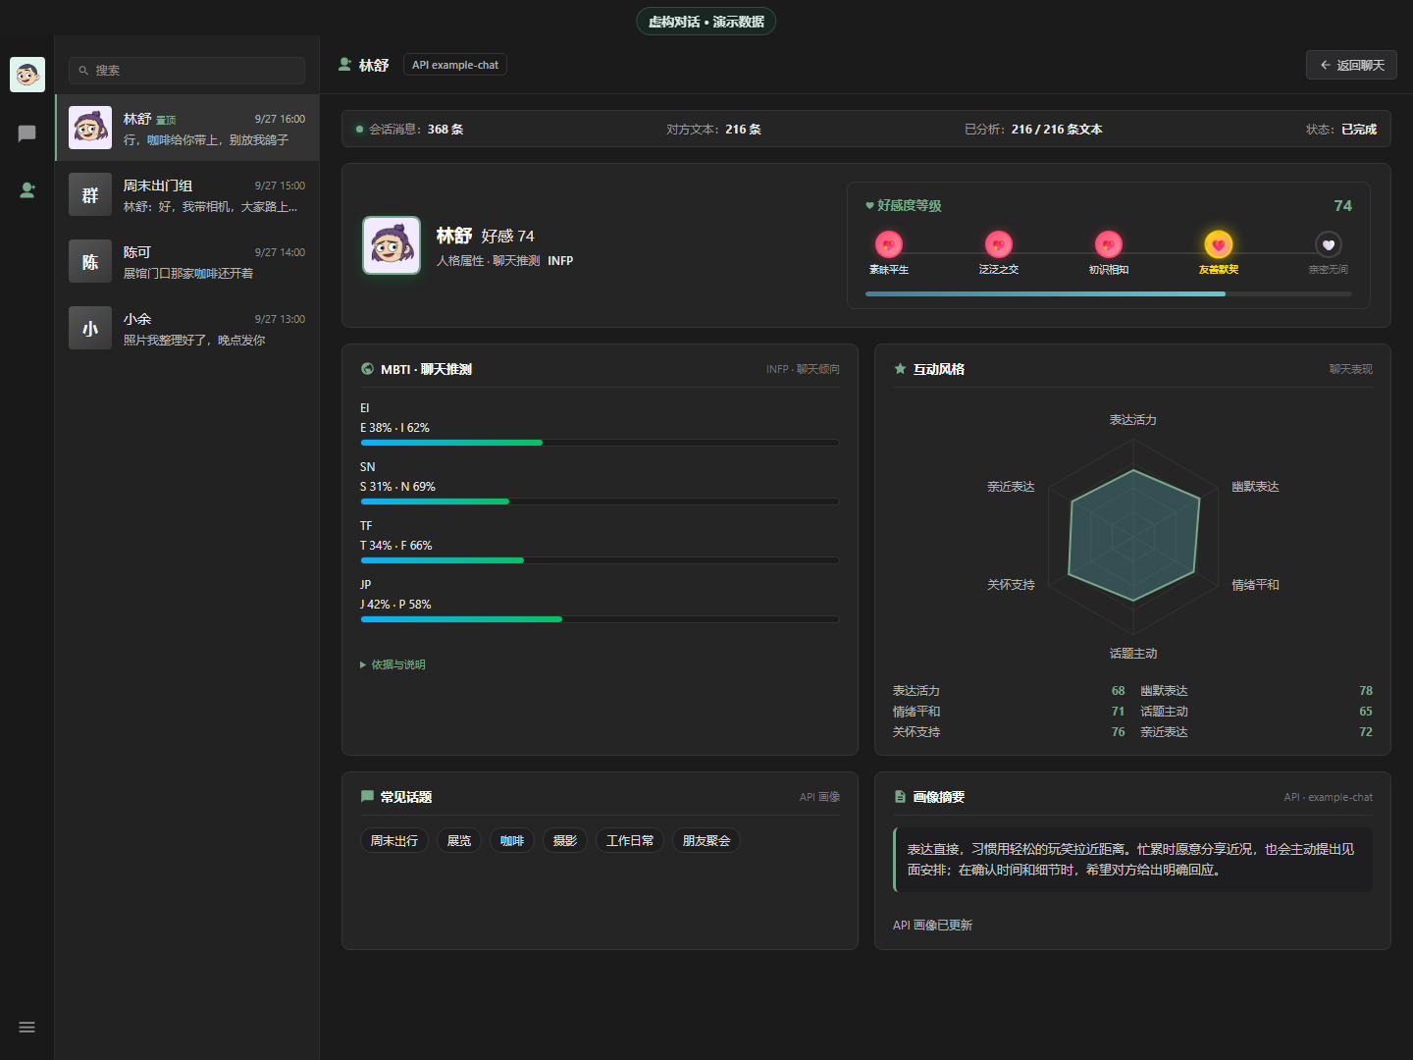1413x1060 pixels.
Task: Click 林舒's large avatar thumbnail in profile card
Action: (x=392, y=245)
